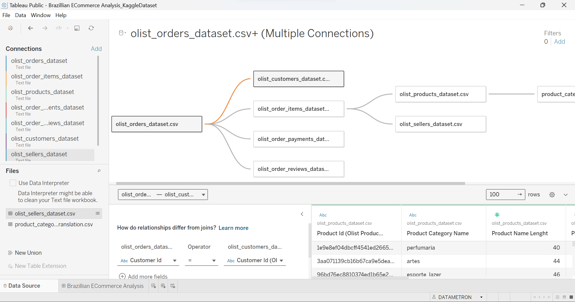The width and height of the screenshot is (575, 302).
Task: Click the refresh data source icon
Action: [x=91, y=28]
